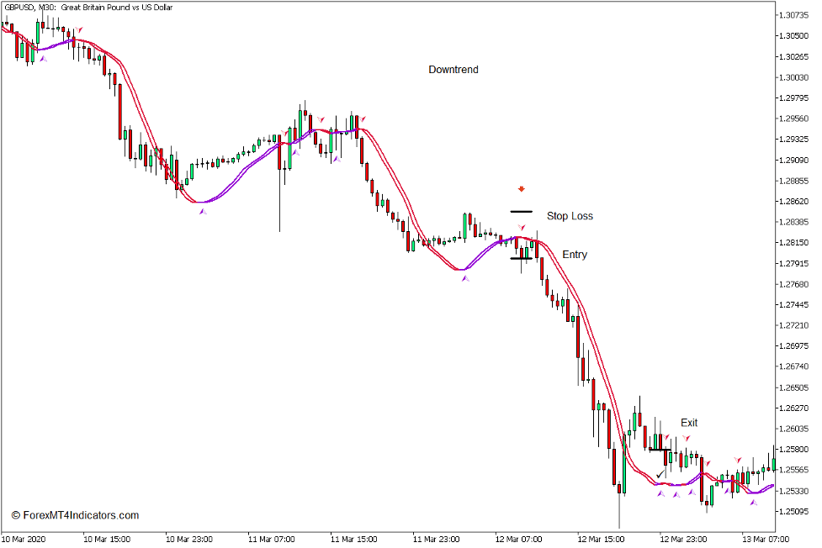Click the M30 timeframe text in the header
This screenshot has height=548, width=822.
[43, 8]
